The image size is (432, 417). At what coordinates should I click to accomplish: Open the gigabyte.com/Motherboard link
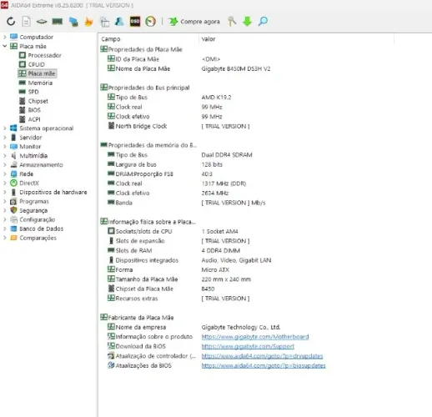tap(255, 337)
